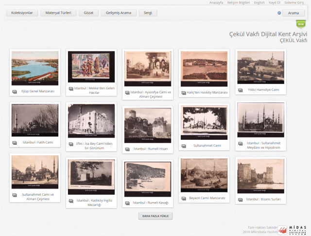Image resolution: width=311 pixels, height=236 pixels.
Task: Switch language via English link
Action: click(x=259, y=3)
